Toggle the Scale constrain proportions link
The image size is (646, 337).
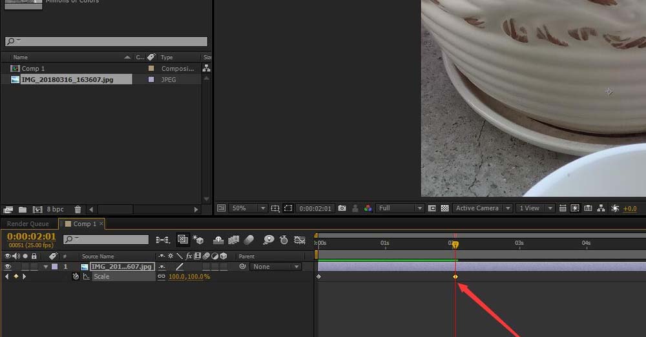[161, 276]
